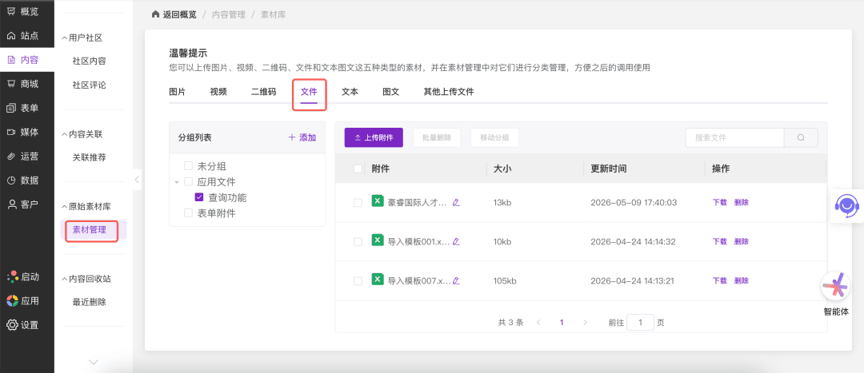This screenshot has width=864, height=373.
Task: Go to next page arrow in pagination
Action: point(585,323)
